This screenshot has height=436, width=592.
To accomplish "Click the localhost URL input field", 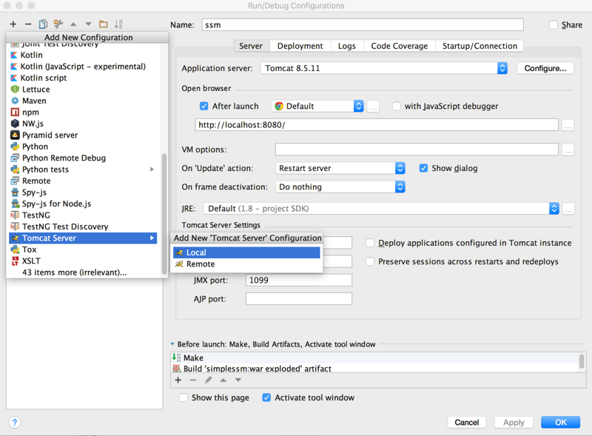I will (377, 124).
